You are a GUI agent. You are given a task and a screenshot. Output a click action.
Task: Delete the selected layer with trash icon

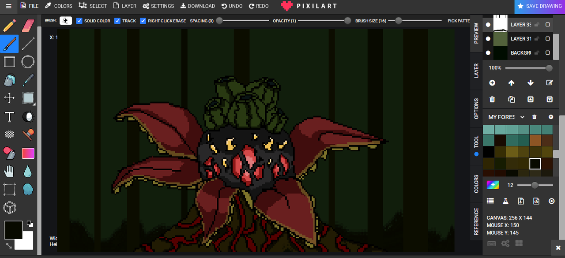(x=492, y=100)
